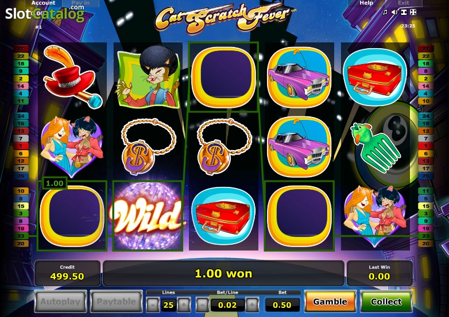This screenshot has height=317, width=449.
Task: Select payline 23 marker on left
Action: pos(21,236)
